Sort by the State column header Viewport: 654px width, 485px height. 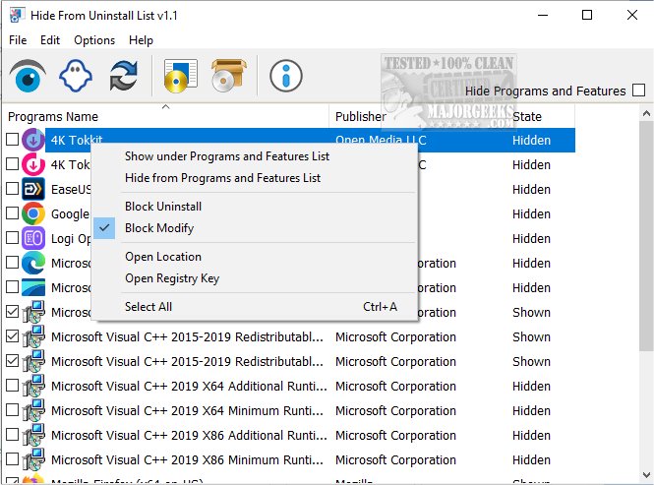pyautogui.click(x=541, y=116)
